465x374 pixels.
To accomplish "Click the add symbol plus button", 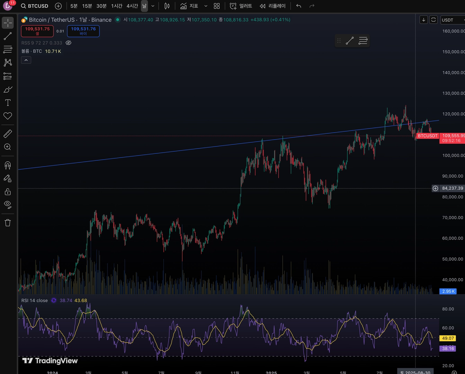I will point(58,6).
